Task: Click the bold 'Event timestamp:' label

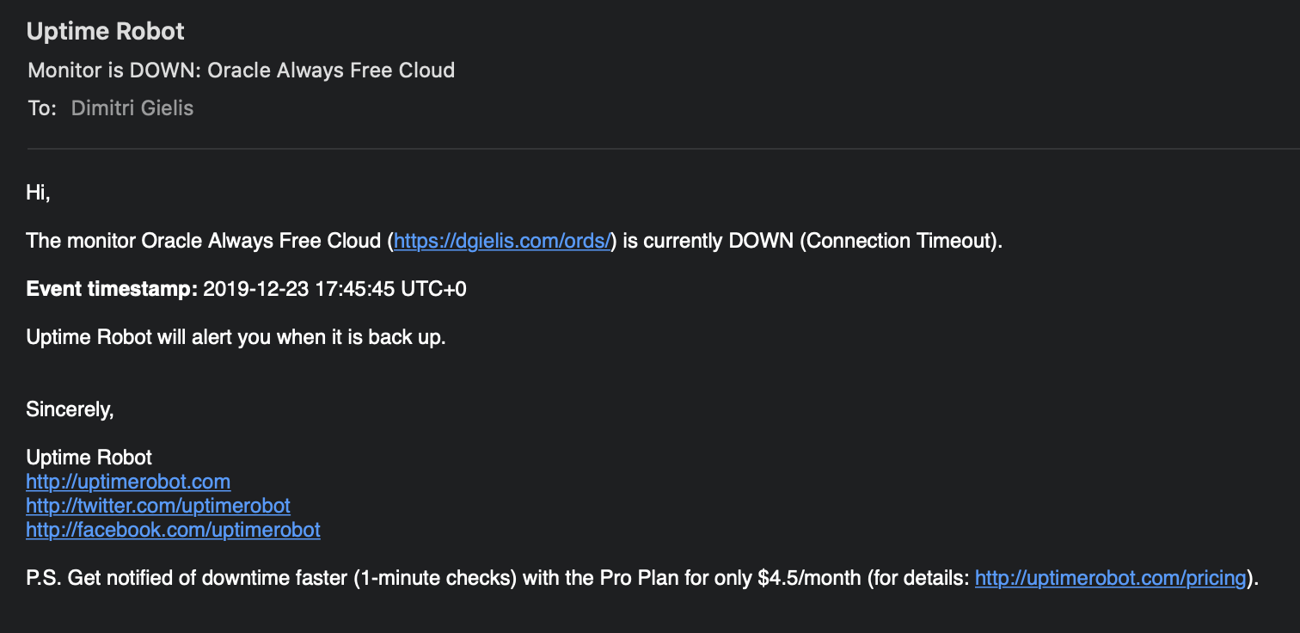Action: click(112, 289)
